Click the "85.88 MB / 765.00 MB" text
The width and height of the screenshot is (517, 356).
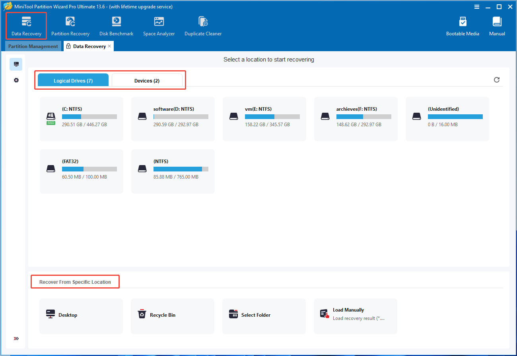[176, 177]
